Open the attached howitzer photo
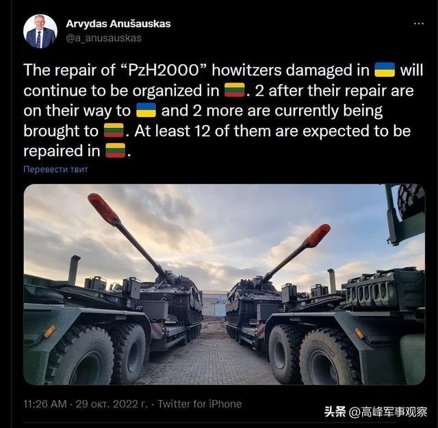Image resolution: width=438 pixels, height=428 pixels. 224,284
